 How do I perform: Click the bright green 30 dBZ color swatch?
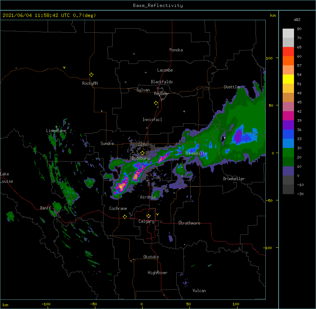(x=288, y=153)
